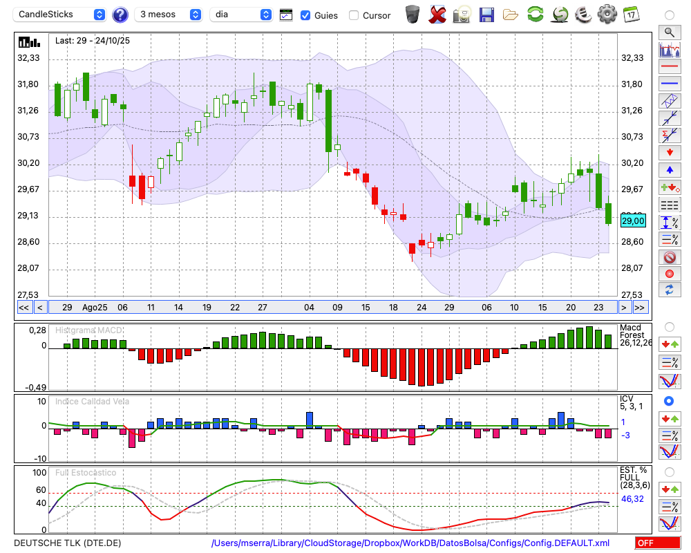Uncheck the Guies checkbox

point(305,15)
